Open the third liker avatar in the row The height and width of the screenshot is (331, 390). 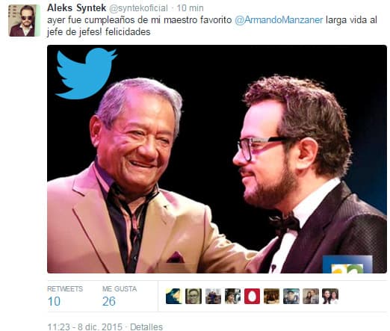point(213,296)
